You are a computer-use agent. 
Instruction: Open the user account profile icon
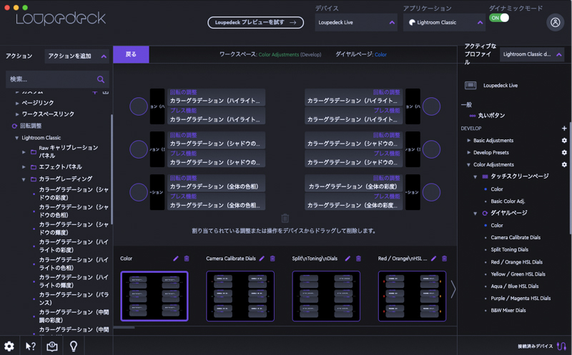pos(555,23)
